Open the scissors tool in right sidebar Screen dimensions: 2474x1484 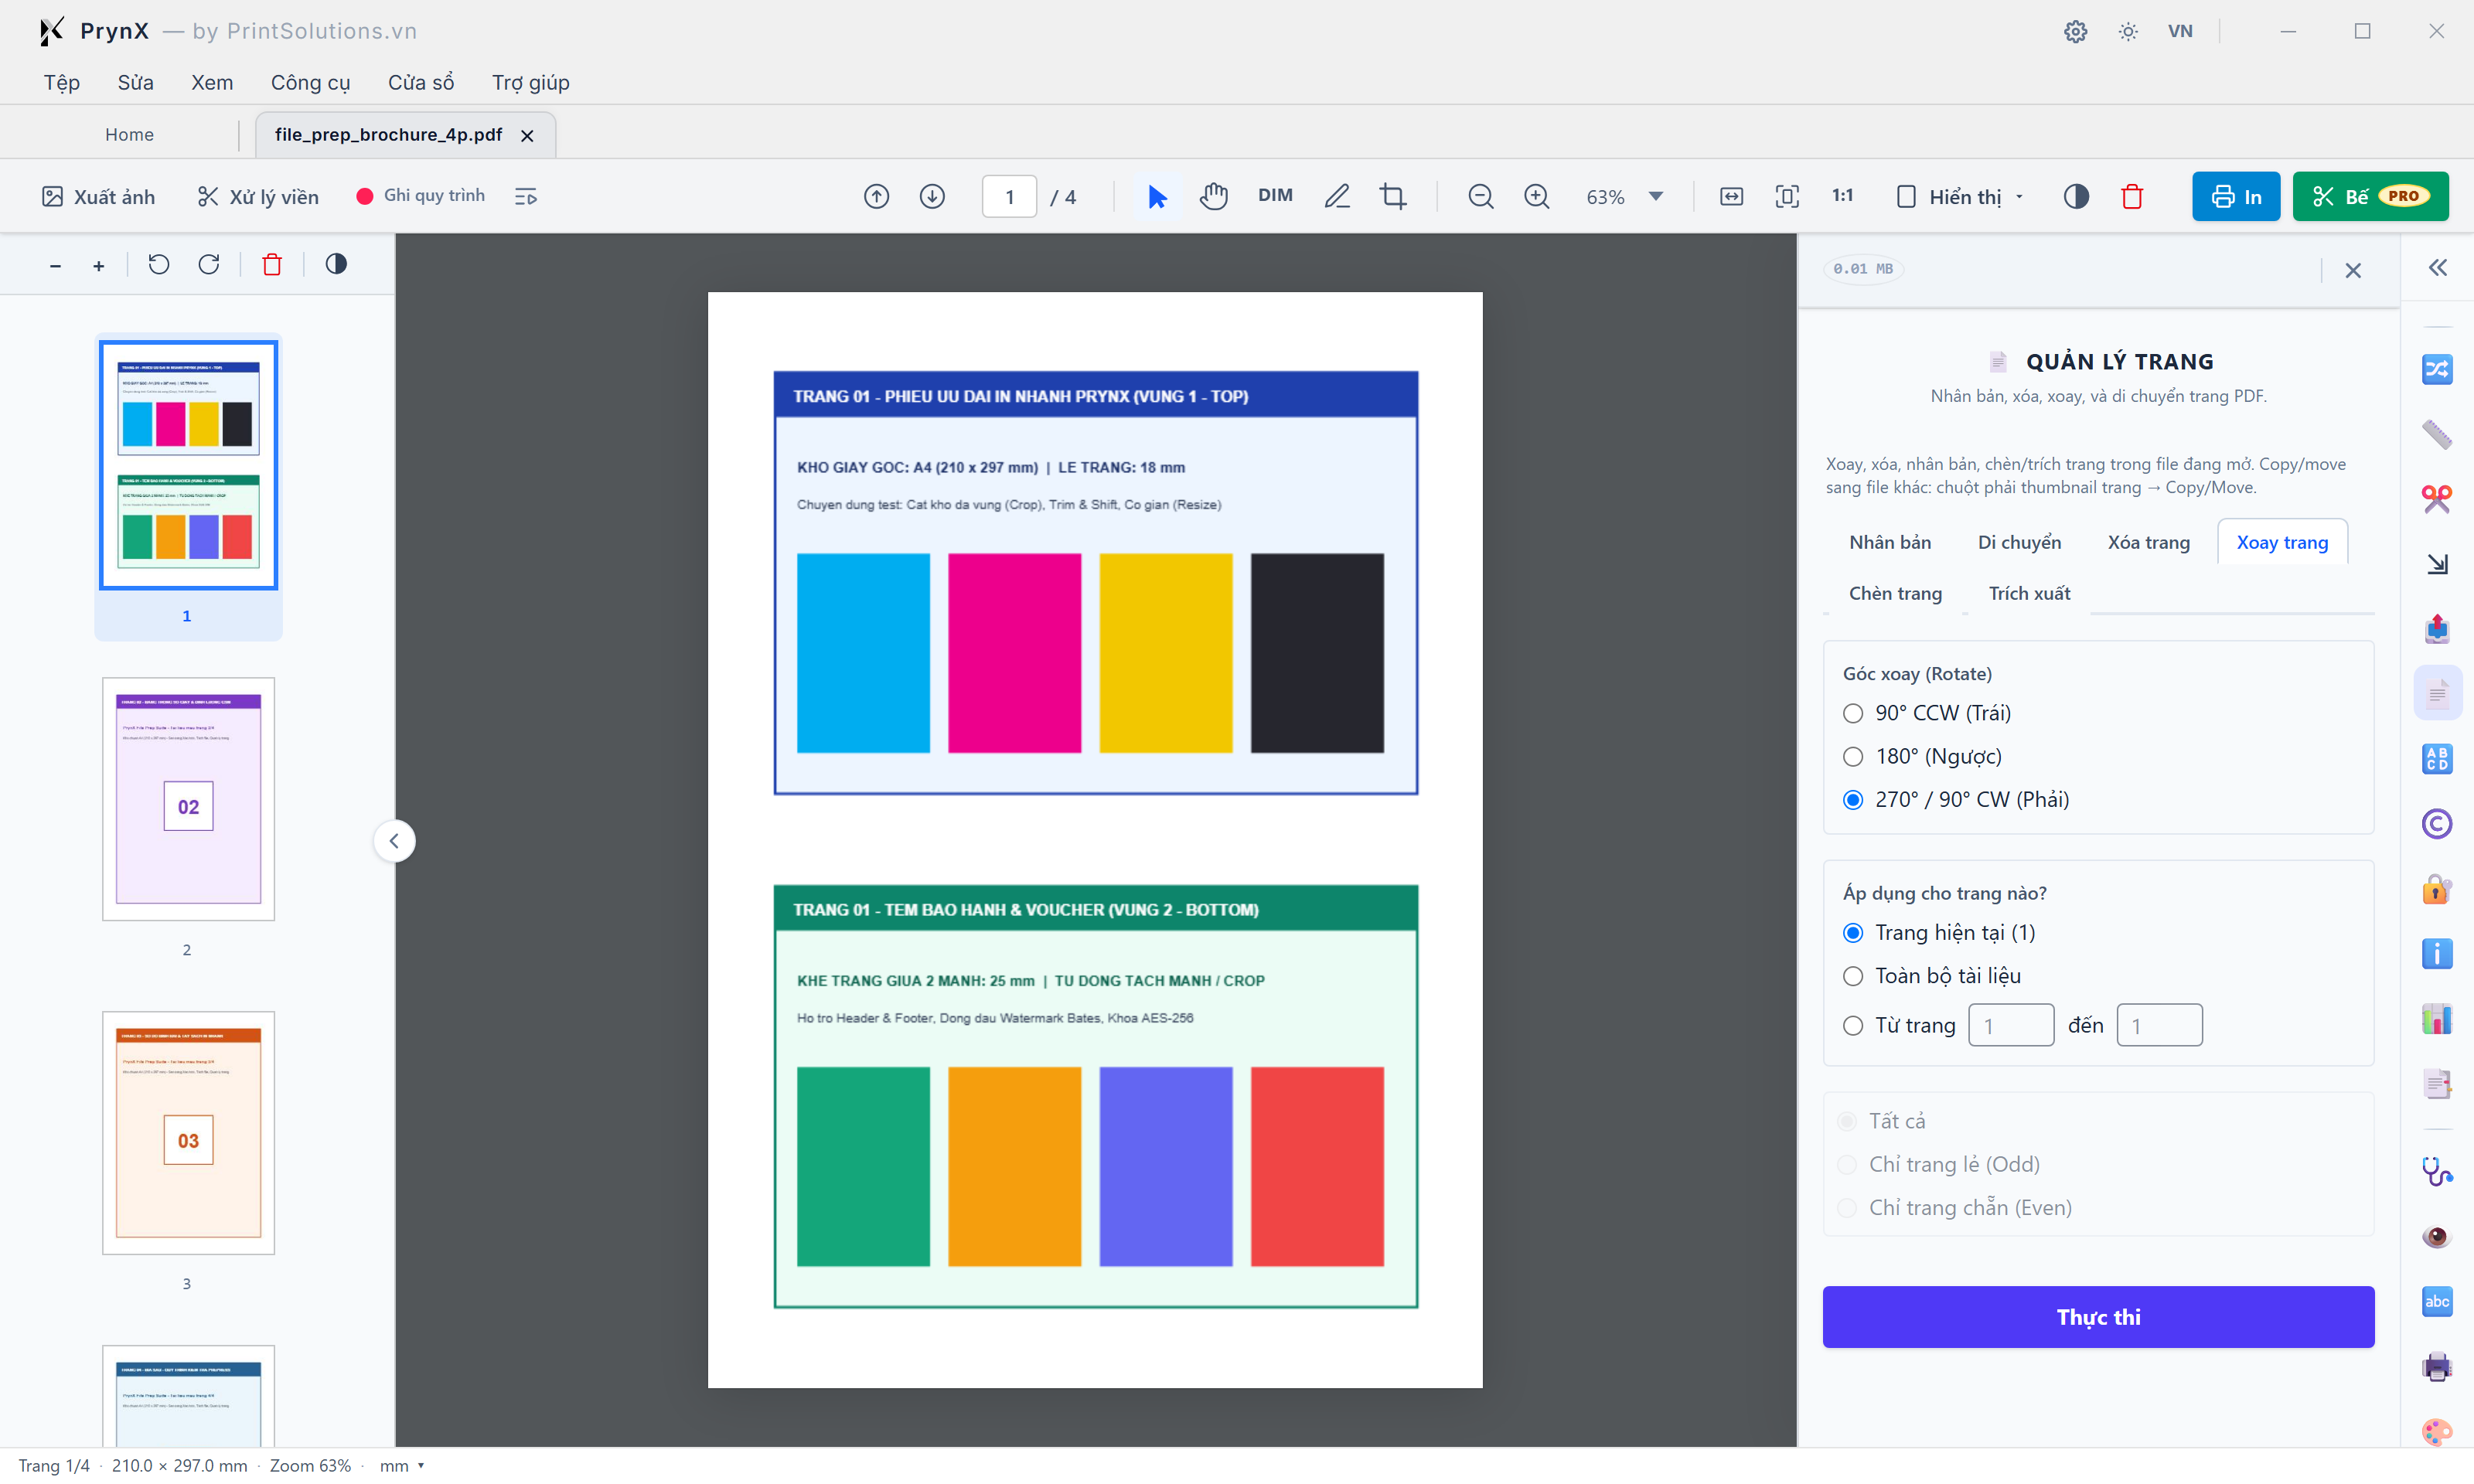2437,499
